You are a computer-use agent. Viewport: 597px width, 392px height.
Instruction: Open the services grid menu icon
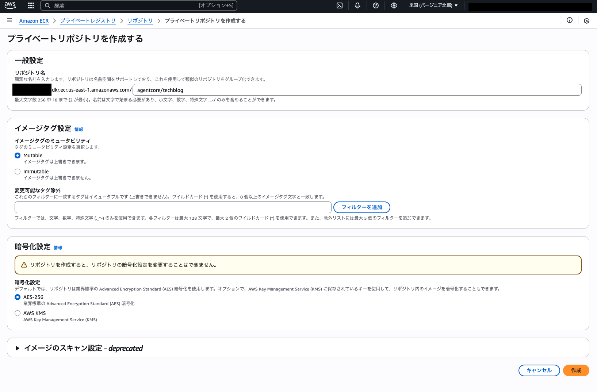tap(31, 5)
